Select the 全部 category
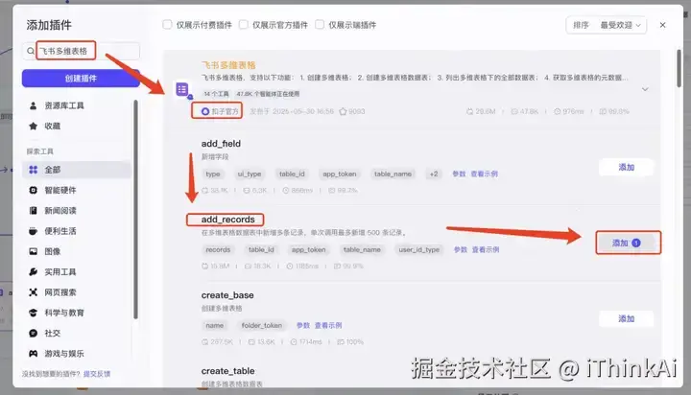Viewport: 691px width, 395px height. 77,170
